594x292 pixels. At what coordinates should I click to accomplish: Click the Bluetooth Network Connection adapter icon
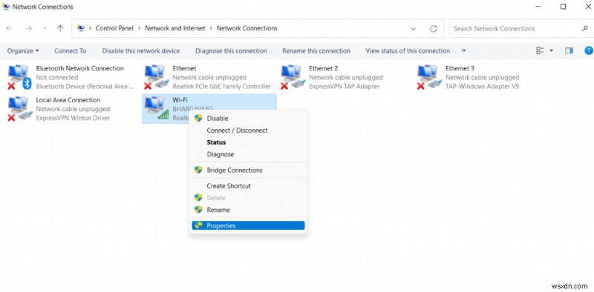point(19,77)
